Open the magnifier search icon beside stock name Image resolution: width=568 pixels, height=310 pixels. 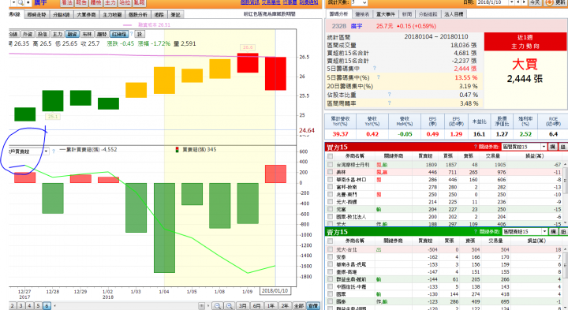point(21,2)
